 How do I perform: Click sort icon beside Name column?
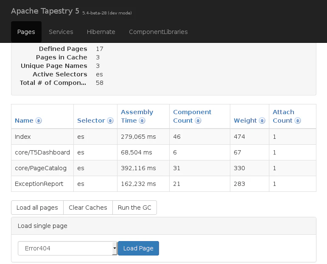(x=39, y=121)
